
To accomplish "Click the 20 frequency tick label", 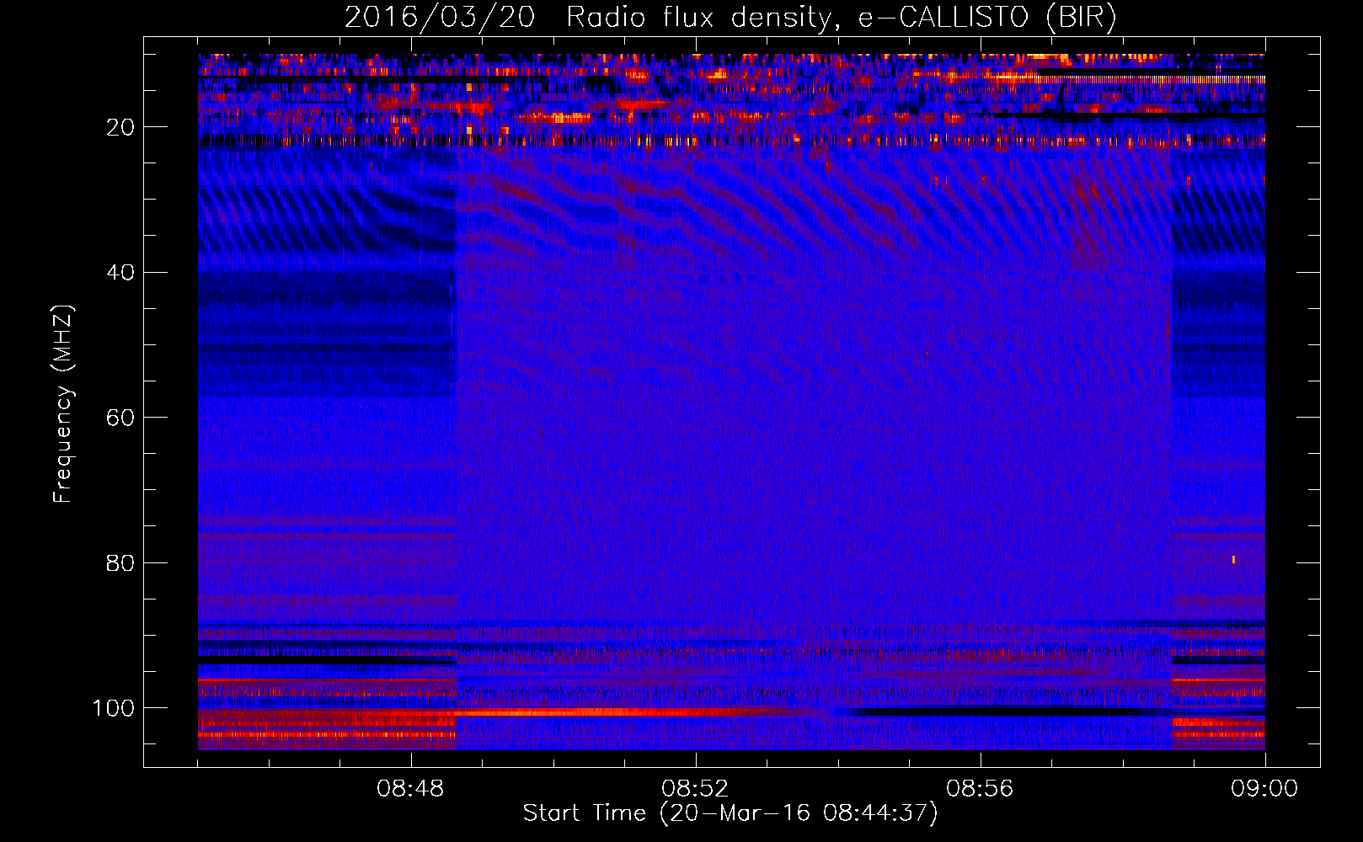I will [x=120, y=127].
